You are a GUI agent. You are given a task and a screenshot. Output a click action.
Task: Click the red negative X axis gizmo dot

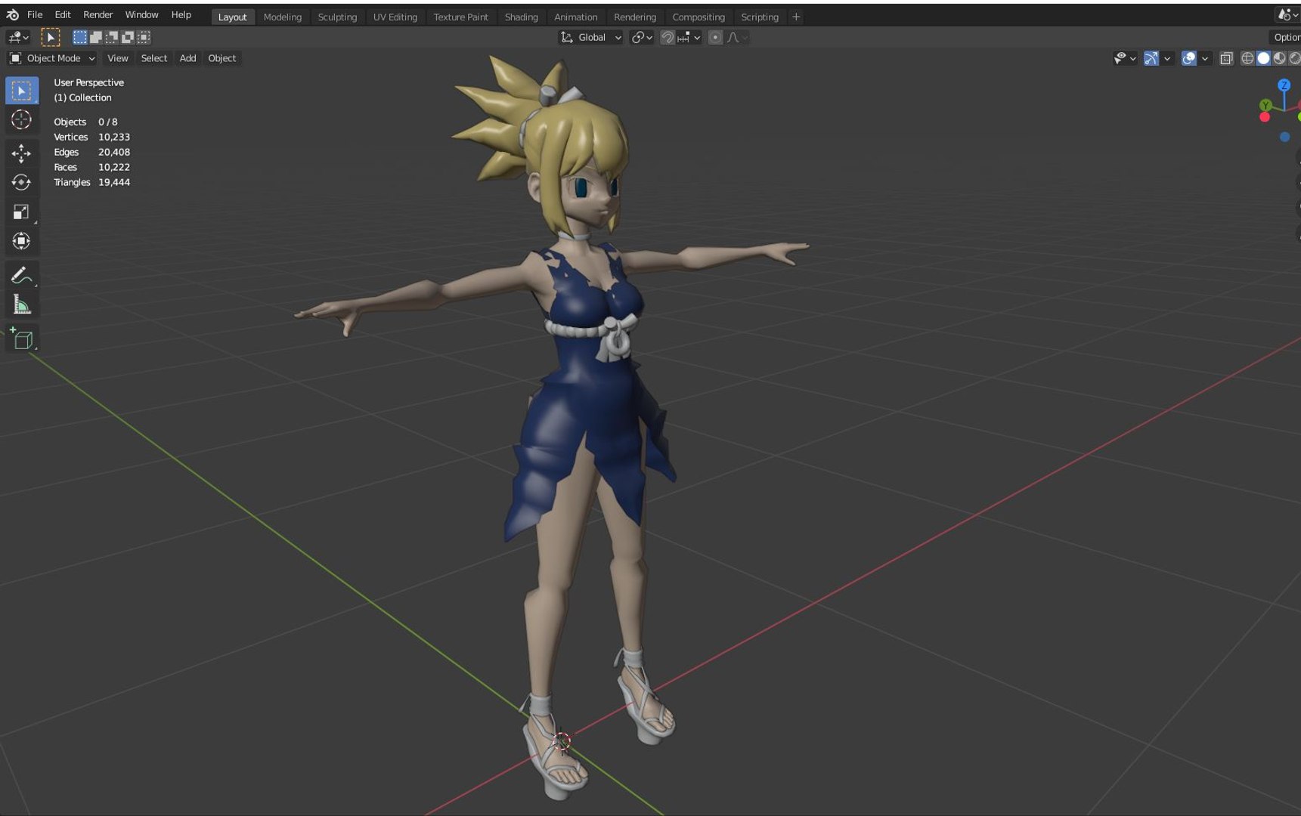pyautogui.click(x=1265, y=117)
